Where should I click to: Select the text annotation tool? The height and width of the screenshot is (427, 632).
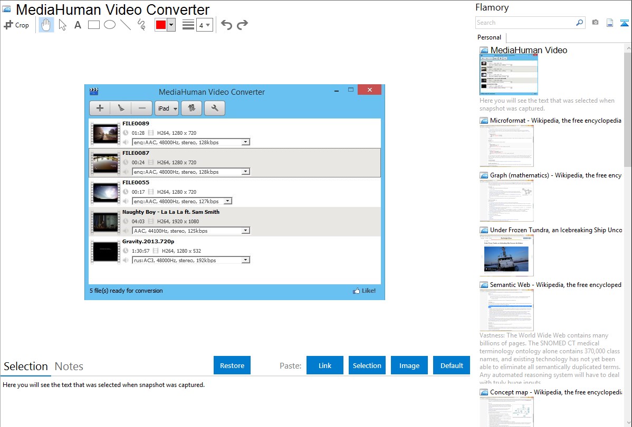(x=78, y=25)
